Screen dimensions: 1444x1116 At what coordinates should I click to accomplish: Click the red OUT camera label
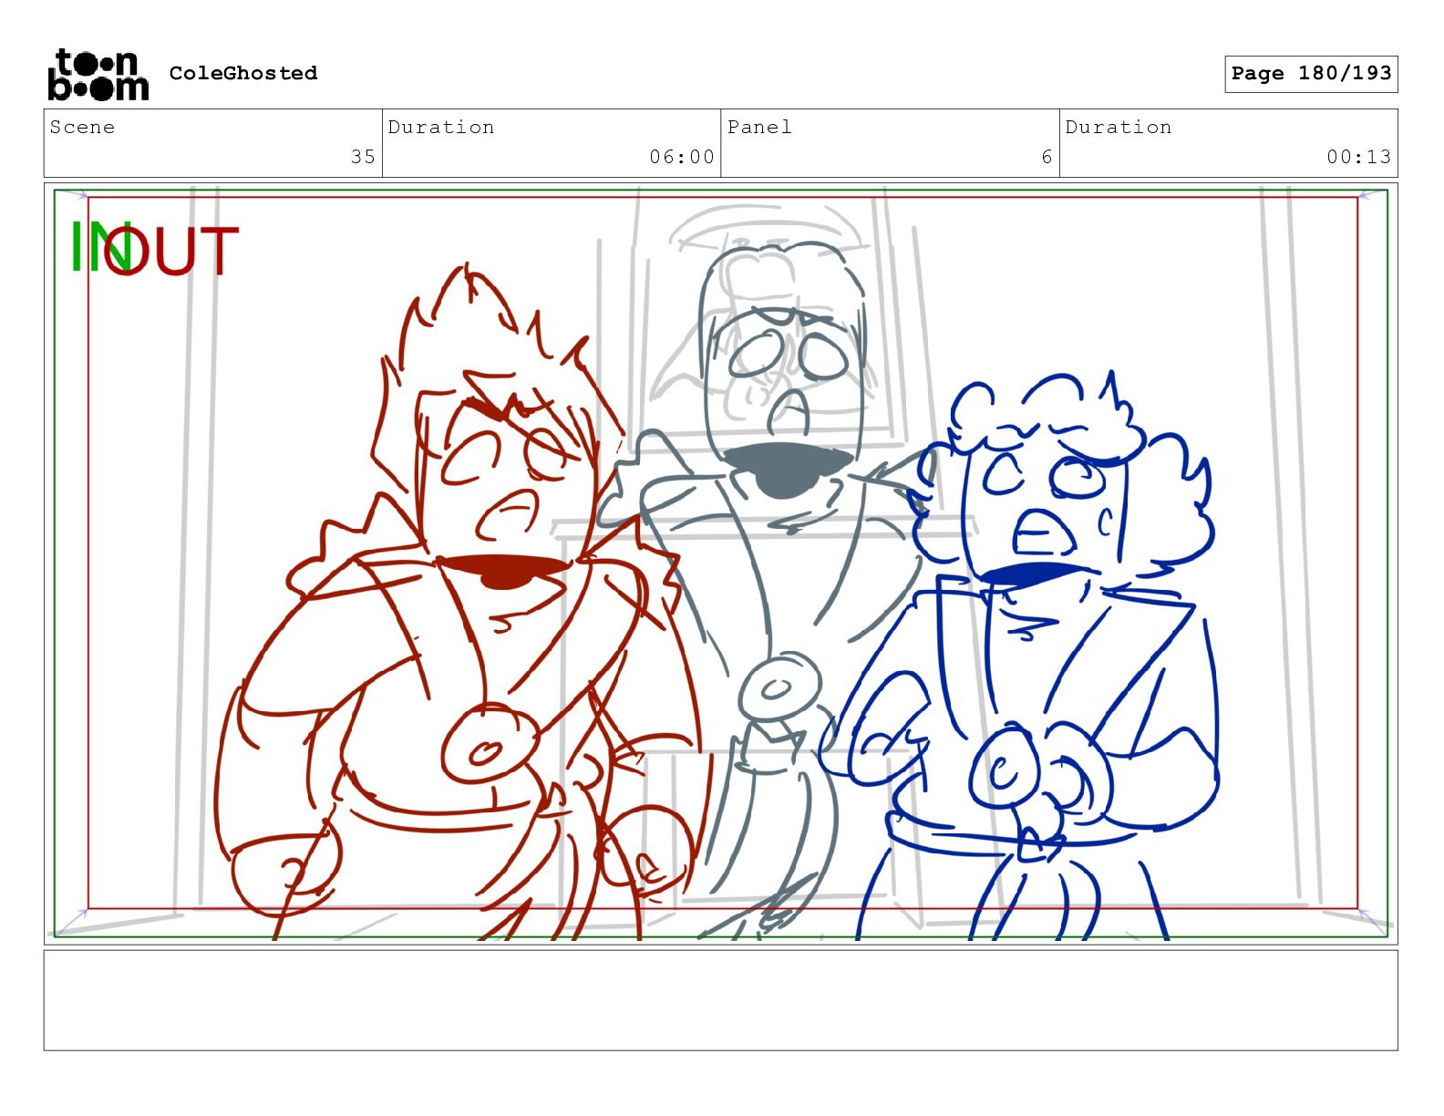point(173,251)
